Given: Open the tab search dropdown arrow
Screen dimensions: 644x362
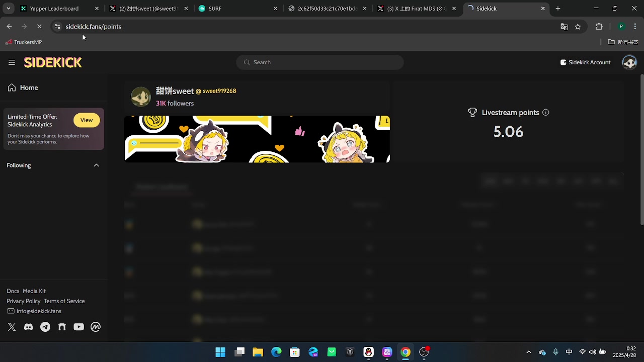Looking at the screenshot, I should click(9, 9).
